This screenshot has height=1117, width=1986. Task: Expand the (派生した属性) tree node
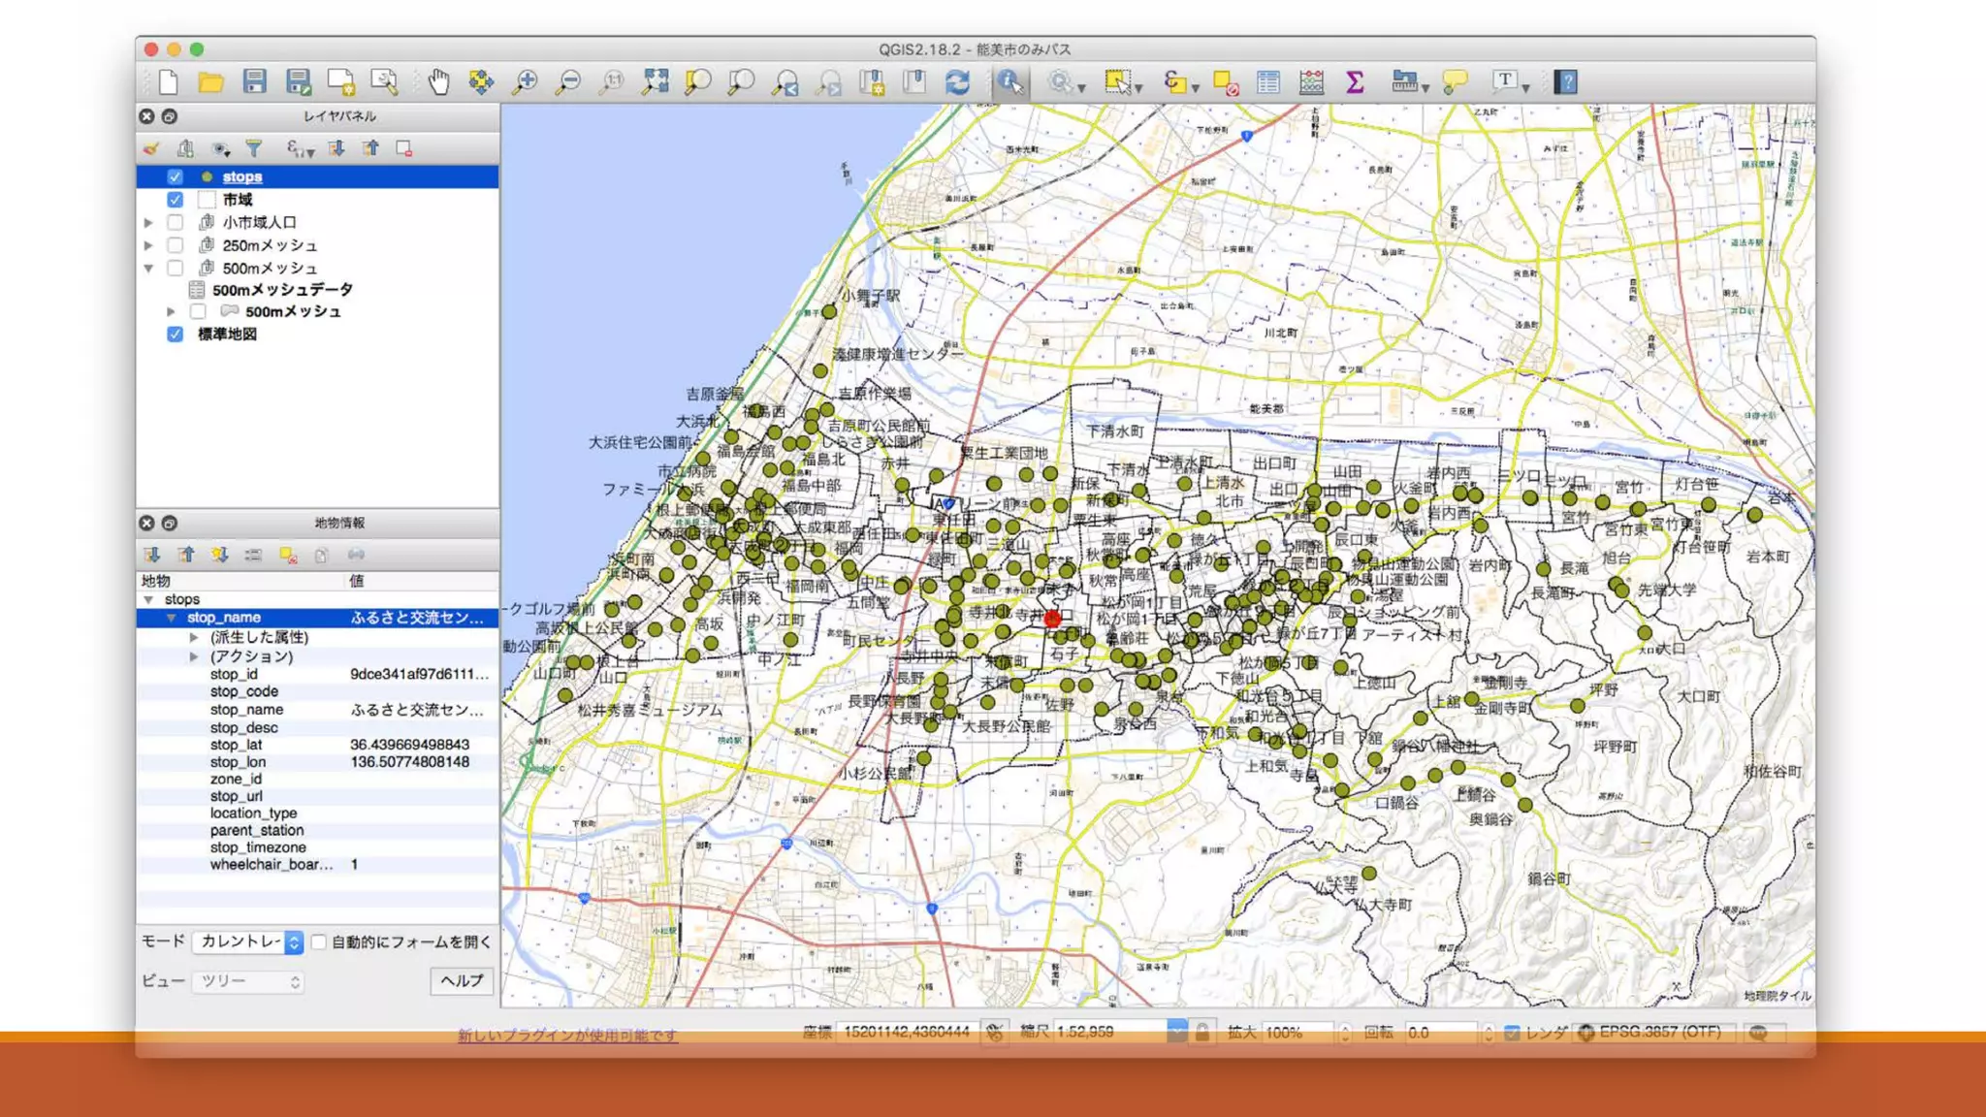point(194,637)
